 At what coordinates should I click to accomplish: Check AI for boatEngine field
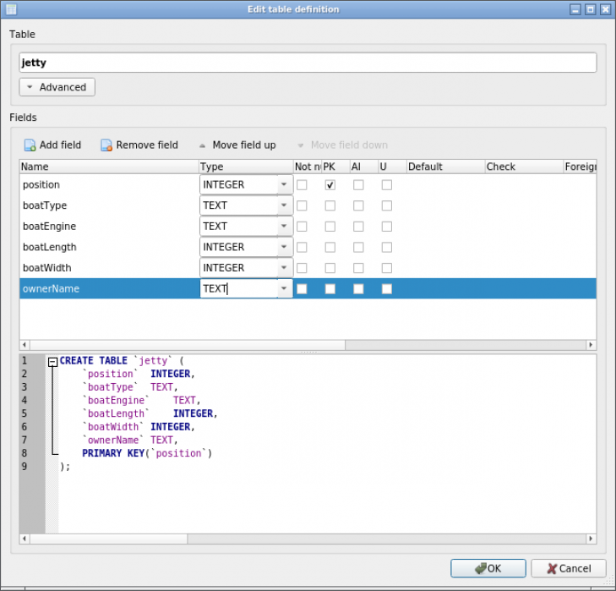click(358, 227)
